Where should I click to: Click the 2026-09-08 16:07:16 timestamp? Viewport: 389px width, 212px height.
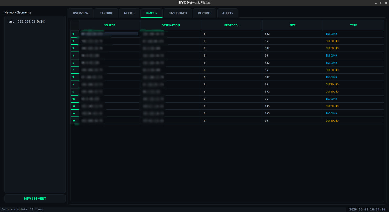(367, 209)
